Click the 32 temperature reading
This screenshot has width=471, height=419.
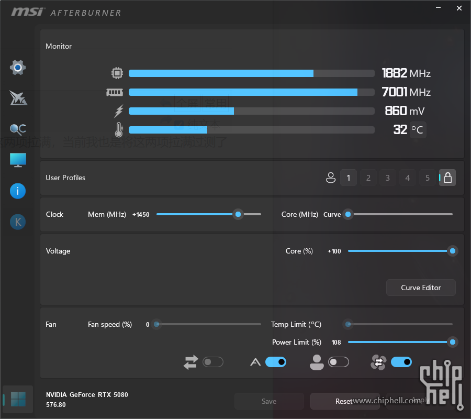[x=400, y=130]
